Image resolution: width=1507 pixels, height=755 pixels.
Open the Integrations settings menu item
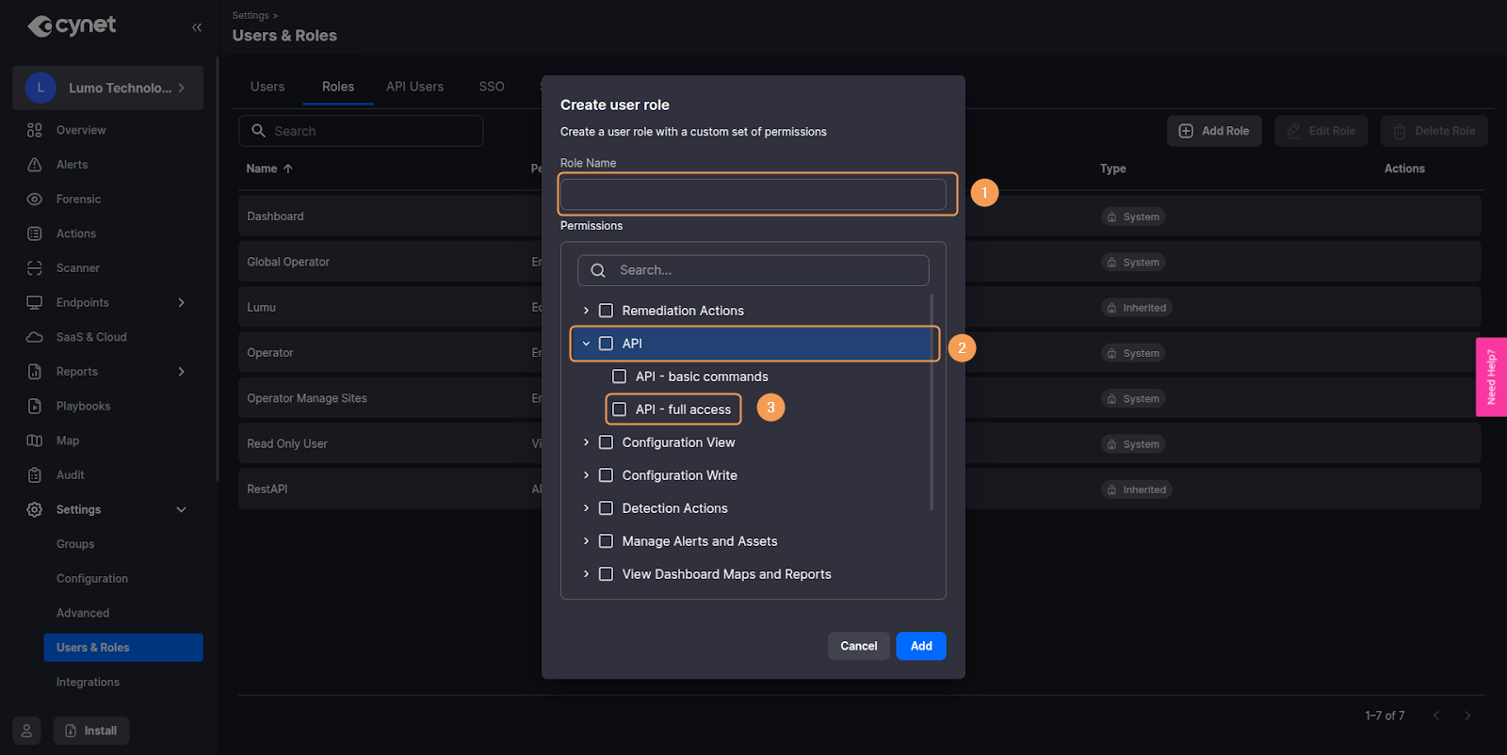(x=88, y=683)
